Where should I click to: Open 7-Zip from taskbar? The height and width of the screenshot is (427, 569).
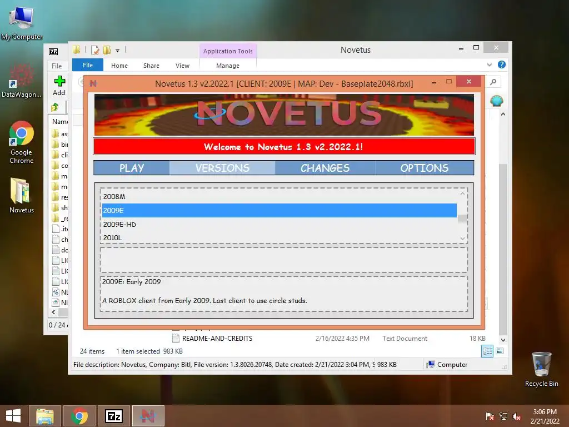click(114, 416)
